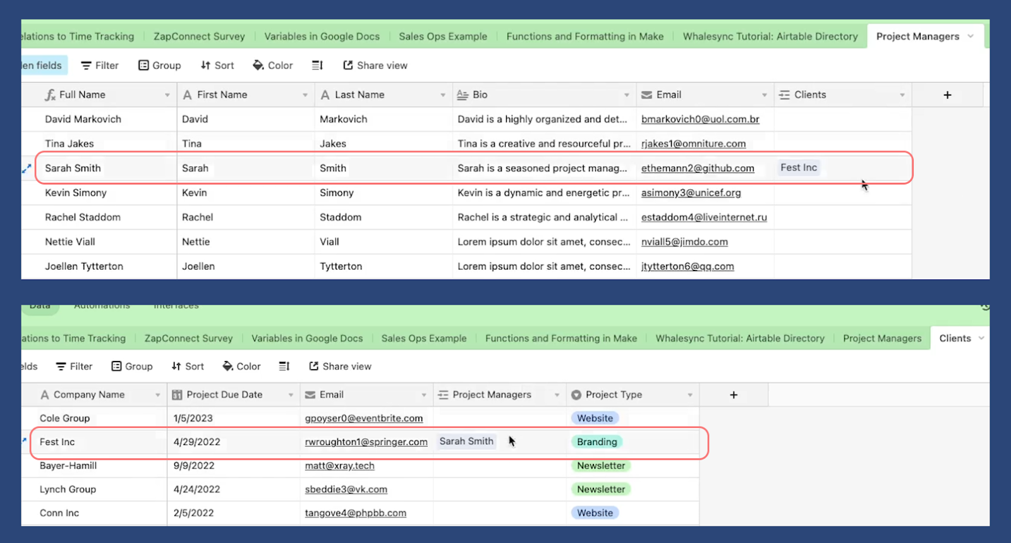Image resolution: width=1011 pixels, height=543 pixels.
Task: Click Full Name formula column header
Action: [x=99, y=95]
